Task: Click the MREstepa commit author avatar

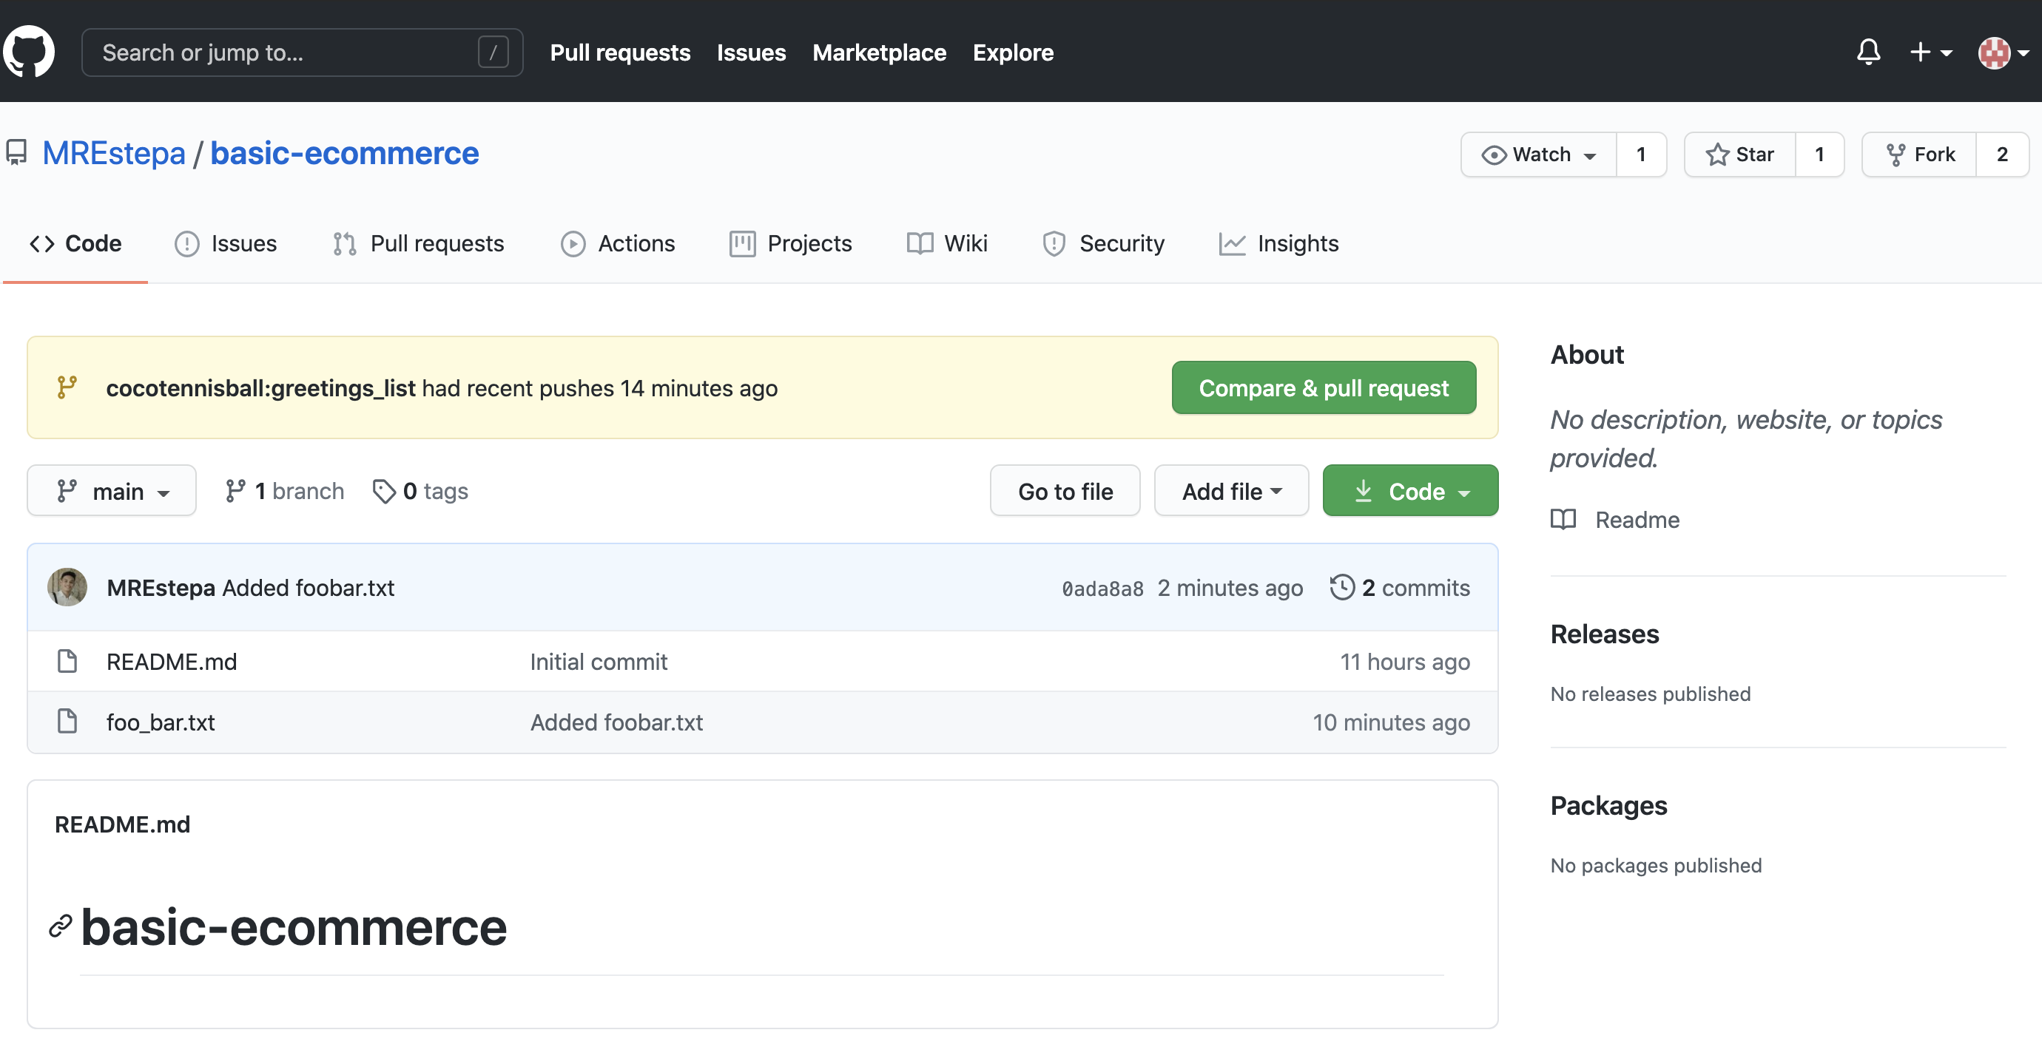Action: coord(67,587)
